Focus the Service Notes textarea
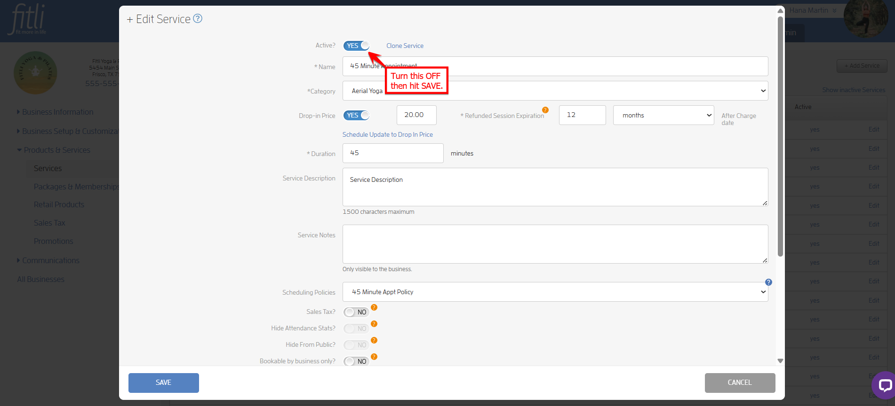 [x=555, y=244]
